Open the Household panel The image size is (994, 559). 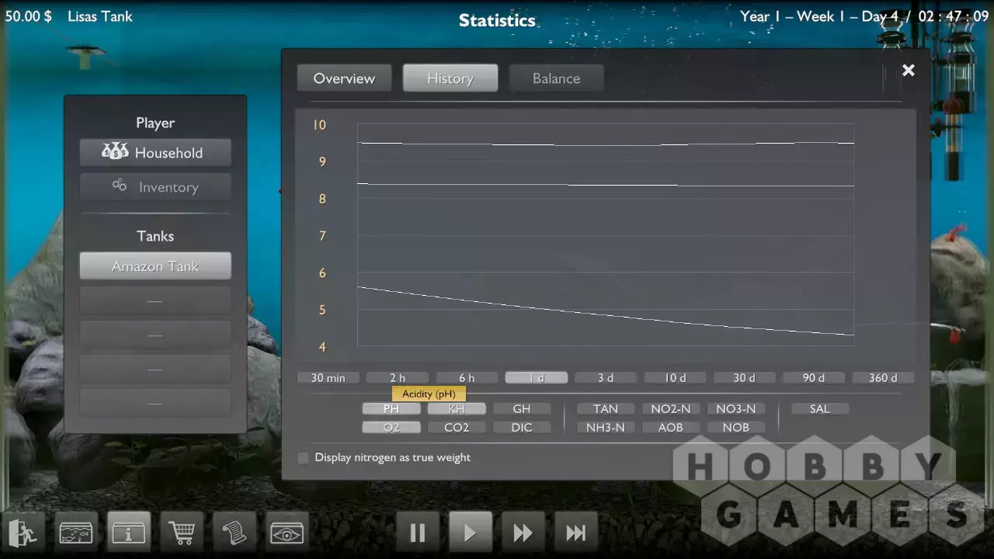click(x=155, y=153)
